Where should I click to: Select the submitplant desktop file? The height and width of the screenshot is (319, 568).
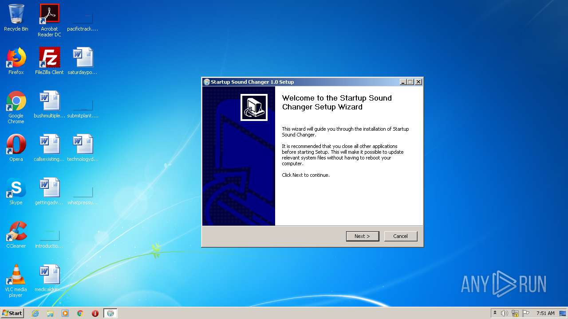[83, 109]
